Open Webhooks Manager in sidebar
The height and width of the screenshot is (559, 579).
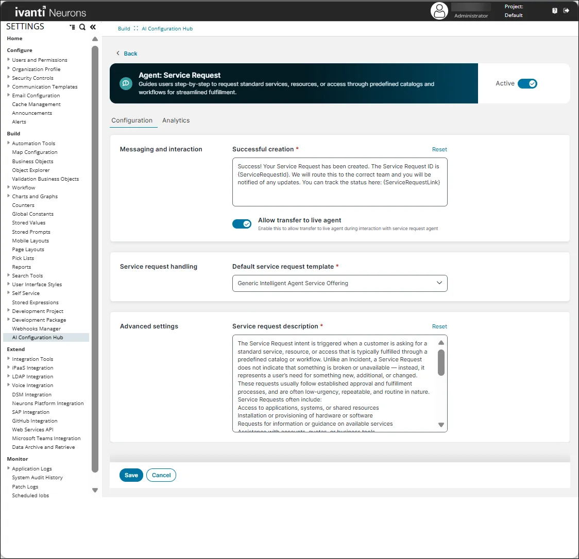[36, 329]
